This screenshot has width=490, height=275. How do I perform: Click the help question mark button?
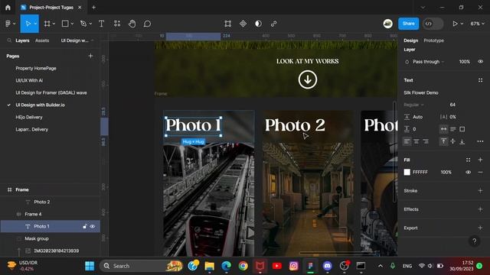tap(475, 241)
